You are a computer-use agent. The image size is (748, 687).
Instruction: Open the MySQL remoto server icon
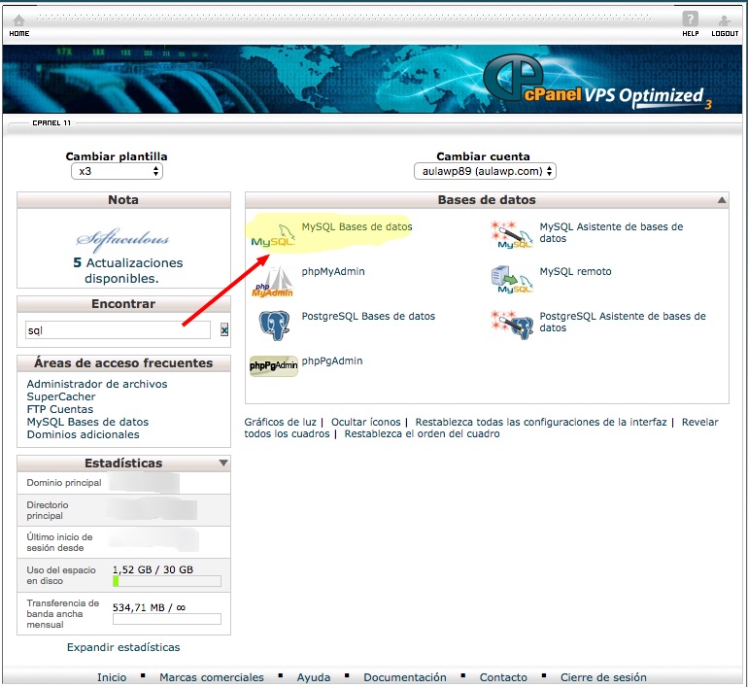(x=511, y=280)
